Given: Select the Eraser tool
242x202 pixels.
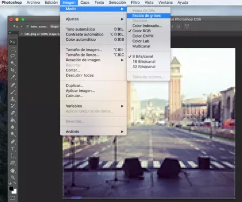Looking at the screenshot, I should 12,113.
